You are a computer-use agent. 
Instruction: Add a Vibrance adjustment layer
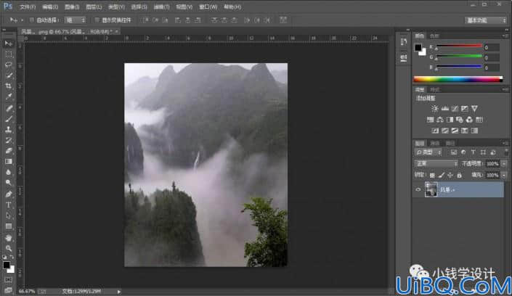point(474,108)
